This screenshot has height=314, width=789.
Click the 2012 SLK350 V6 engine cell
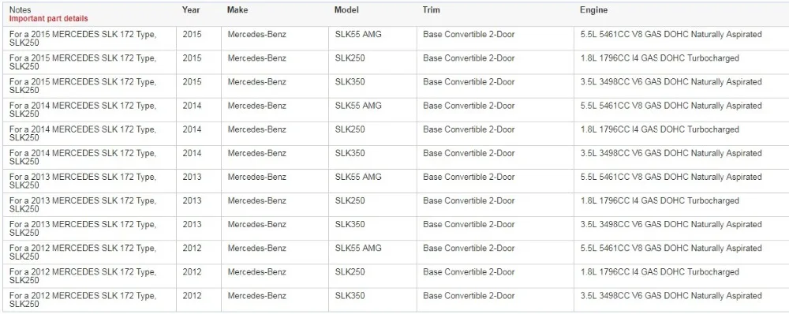point(680,300)
